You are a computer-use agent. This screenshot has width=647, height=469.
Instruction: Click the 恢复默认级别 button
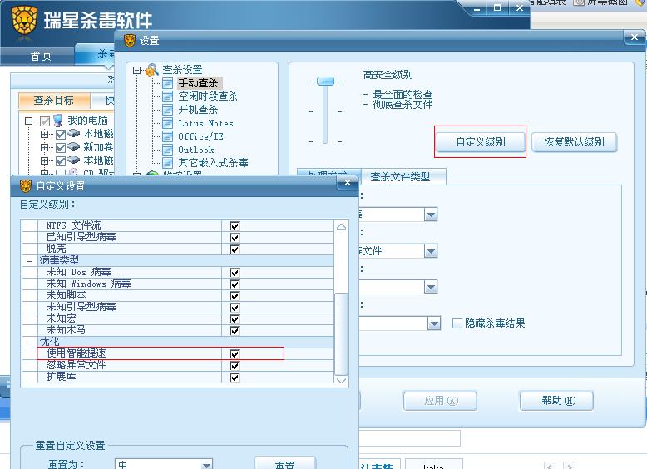(x=574, y=142)
